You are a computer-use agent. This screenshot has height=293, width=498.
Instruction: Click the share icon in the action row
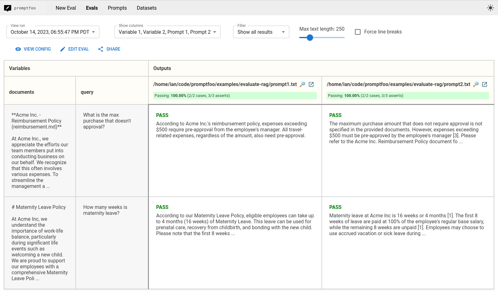pos(101,49)
